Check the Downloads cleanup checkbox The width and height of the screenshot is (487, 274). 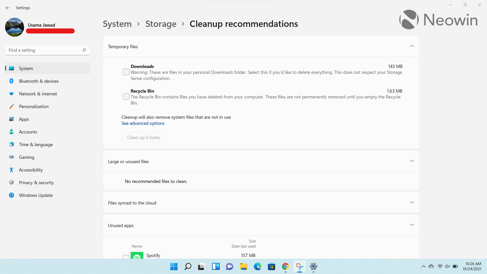pos(126,72)
